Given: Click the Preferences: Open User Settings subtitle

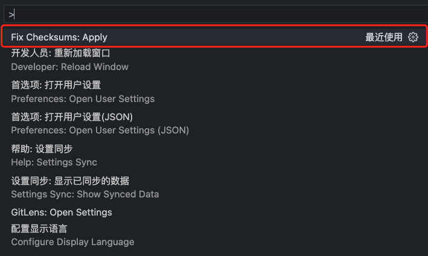Looking at the screenshot, I should (x=83, y=98).
